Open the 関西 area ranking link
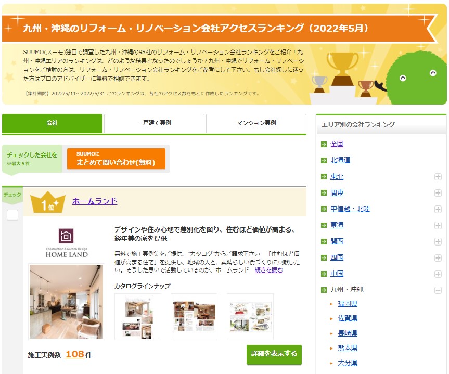Viewport: 449px width, 374px height. click(337, 241)
